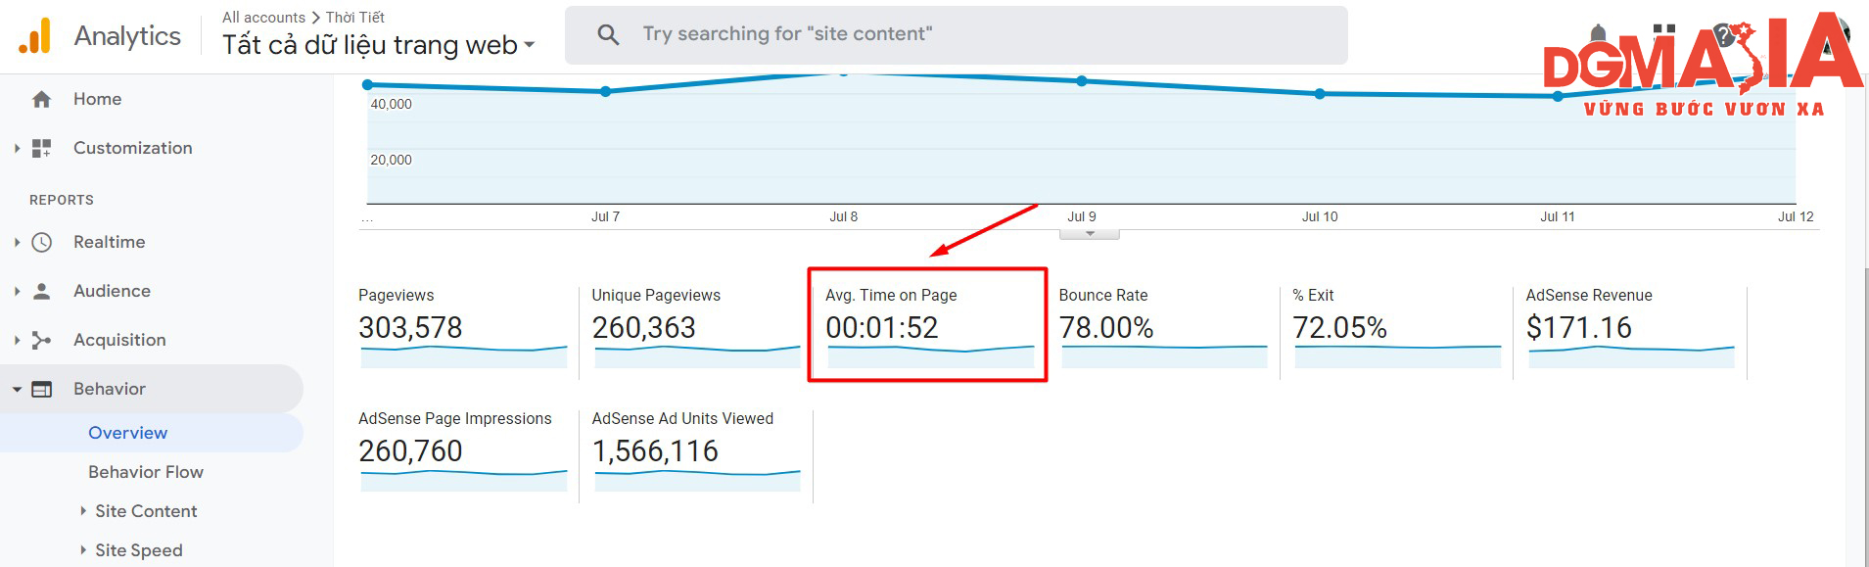
Task: Click the Audience person icon
Action: (x=41, y=291)
